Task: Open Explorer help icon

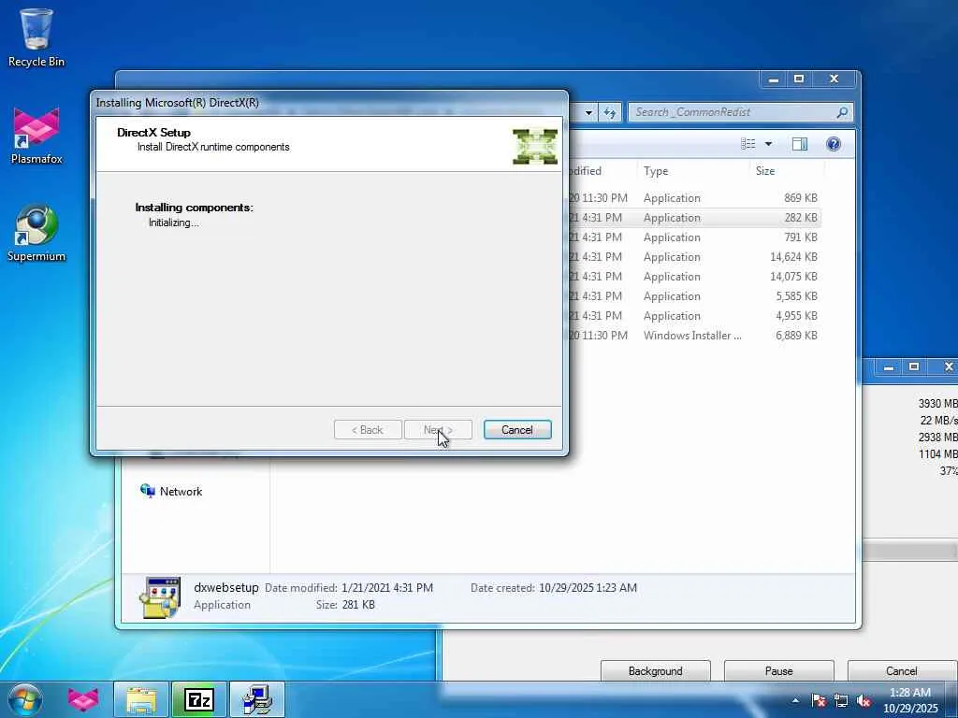Action: (x=834, y=144)
